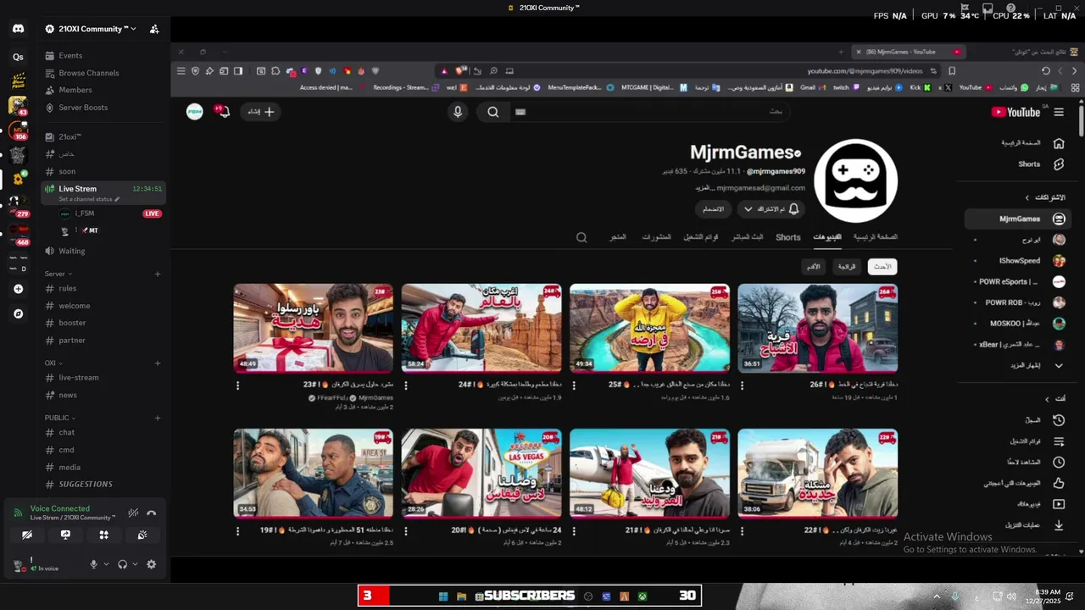Select the Live Strem voice channel

coord(103,192)
